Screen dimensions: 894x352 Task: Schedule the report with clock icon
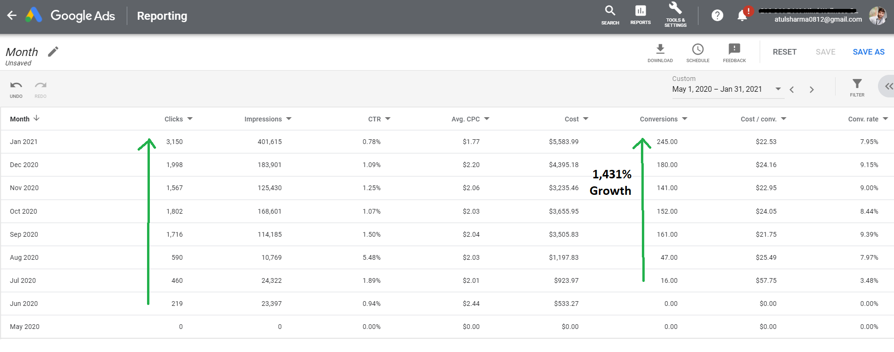[x=697, y=53]
